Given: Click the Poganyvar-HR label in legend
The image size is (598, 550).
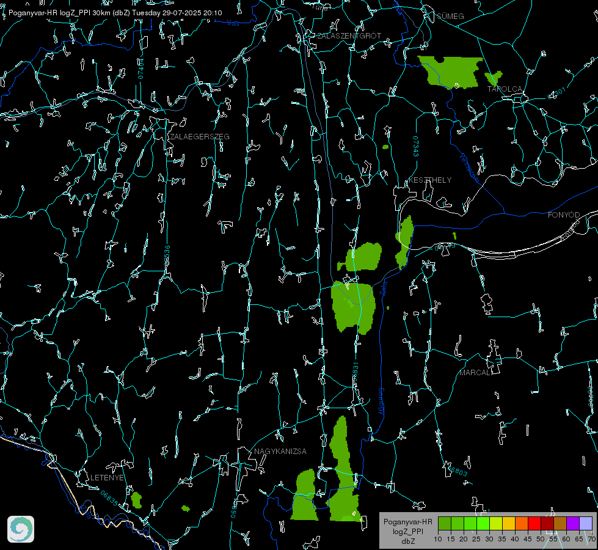Looking at the screenshot, I should 407,522.
